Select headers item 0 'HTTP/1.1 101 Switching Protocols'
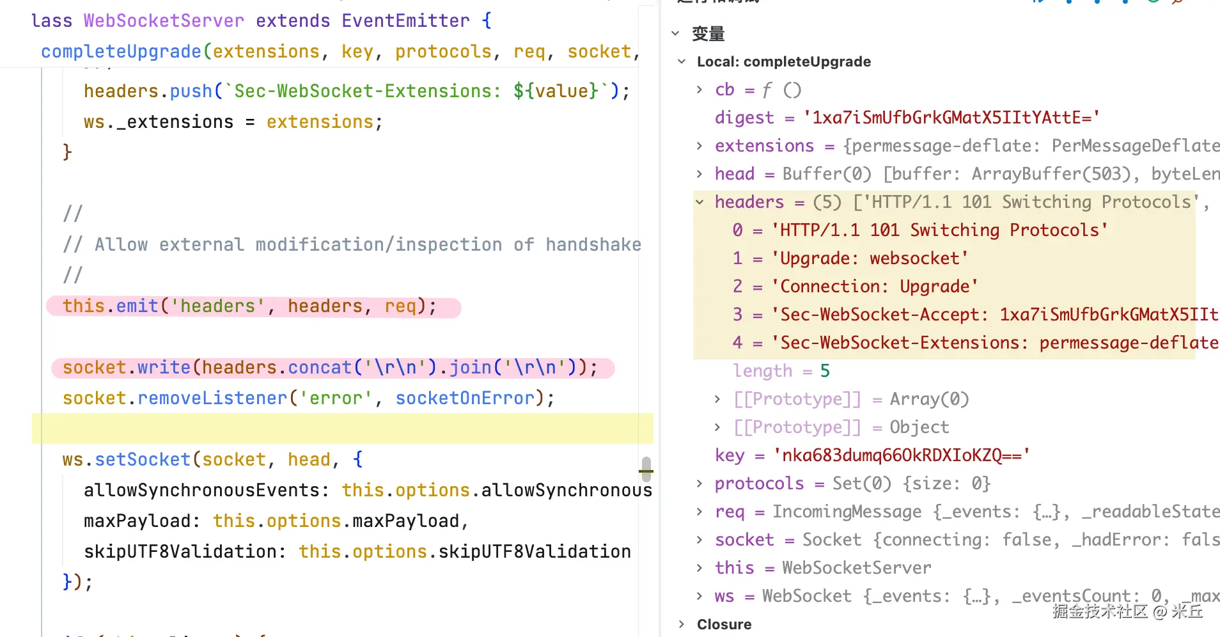This screenshot has width=1220, height=637. [920, 230]
